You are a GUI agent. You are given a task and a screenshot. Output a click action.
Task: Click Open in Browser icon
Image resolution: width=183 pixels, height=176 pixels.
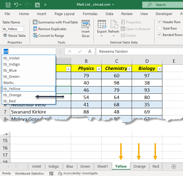tap(123, 29)
